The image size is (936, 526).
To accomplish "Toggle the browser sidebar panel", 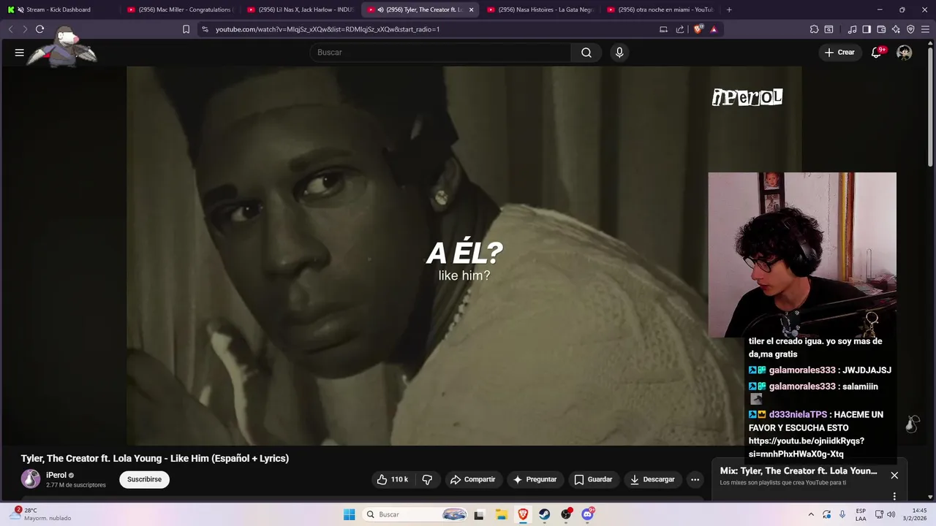I will pyautogui.click(x=867, y=29).
